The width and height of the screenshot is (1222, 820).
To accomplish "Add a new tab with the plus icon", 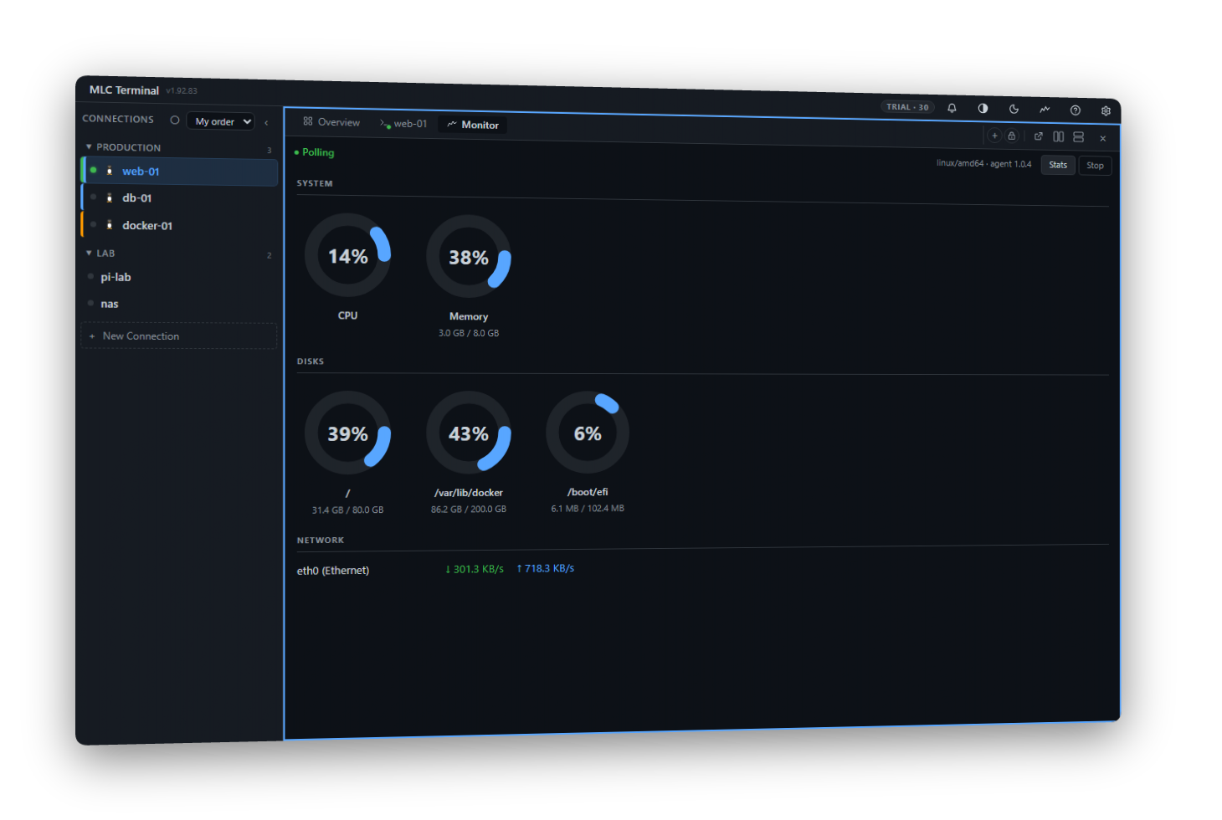I will [994, 136].
